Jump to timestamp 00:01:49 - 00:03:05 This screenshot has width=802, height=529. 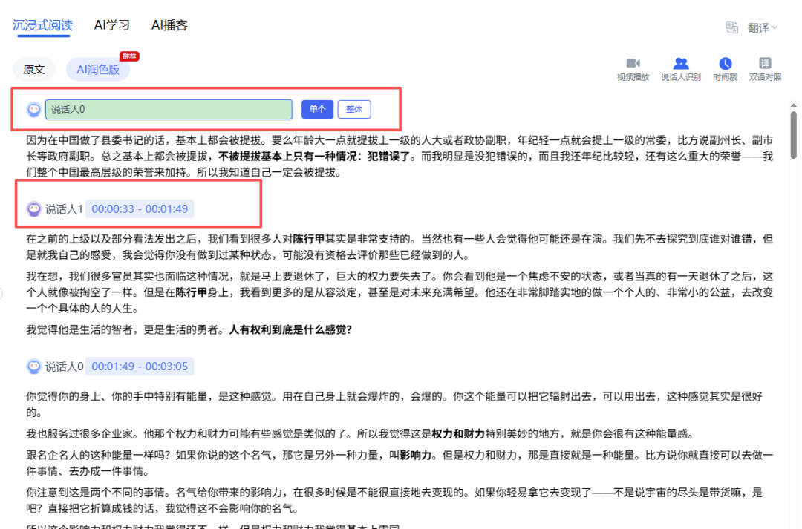140,367
